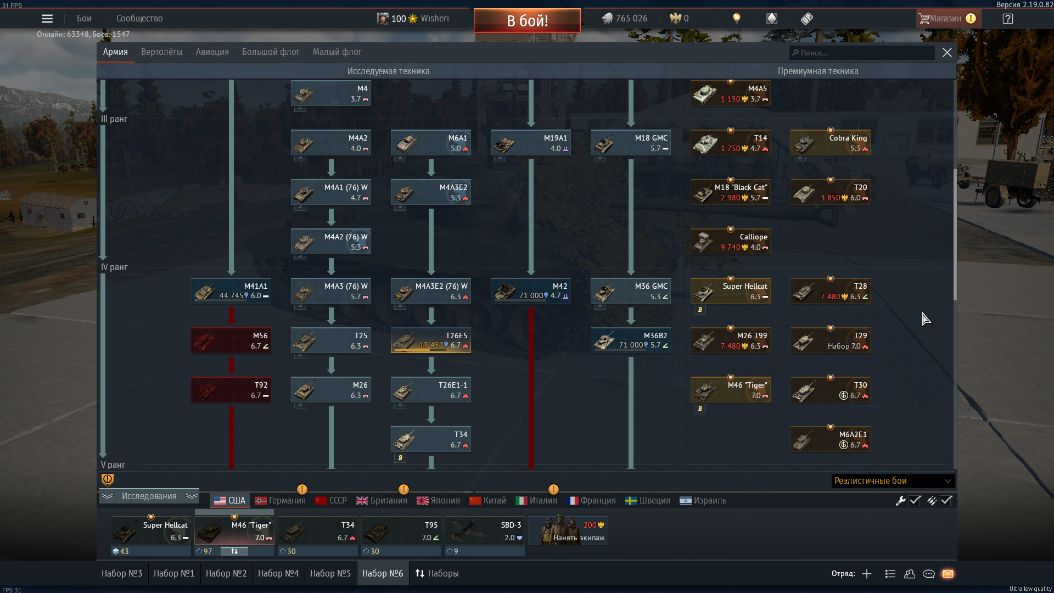Select the M42 anti-air vehicle card
1054x593 pixels.
click(x=531, y=291)
